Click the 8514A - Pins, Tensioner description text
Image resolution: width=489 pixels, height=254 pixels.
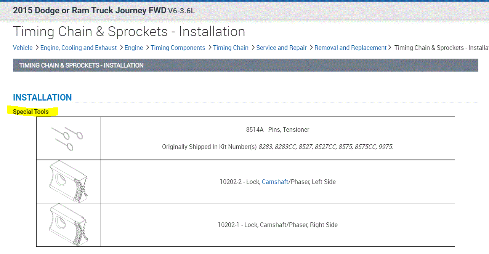[277, 130]
